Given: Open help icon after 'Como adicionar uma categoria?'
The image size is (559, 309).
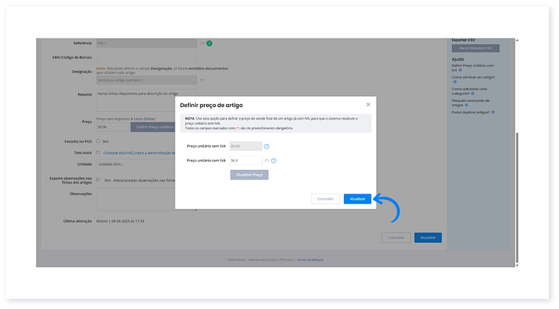Looking at the screenshot, I should coord(474,94).
